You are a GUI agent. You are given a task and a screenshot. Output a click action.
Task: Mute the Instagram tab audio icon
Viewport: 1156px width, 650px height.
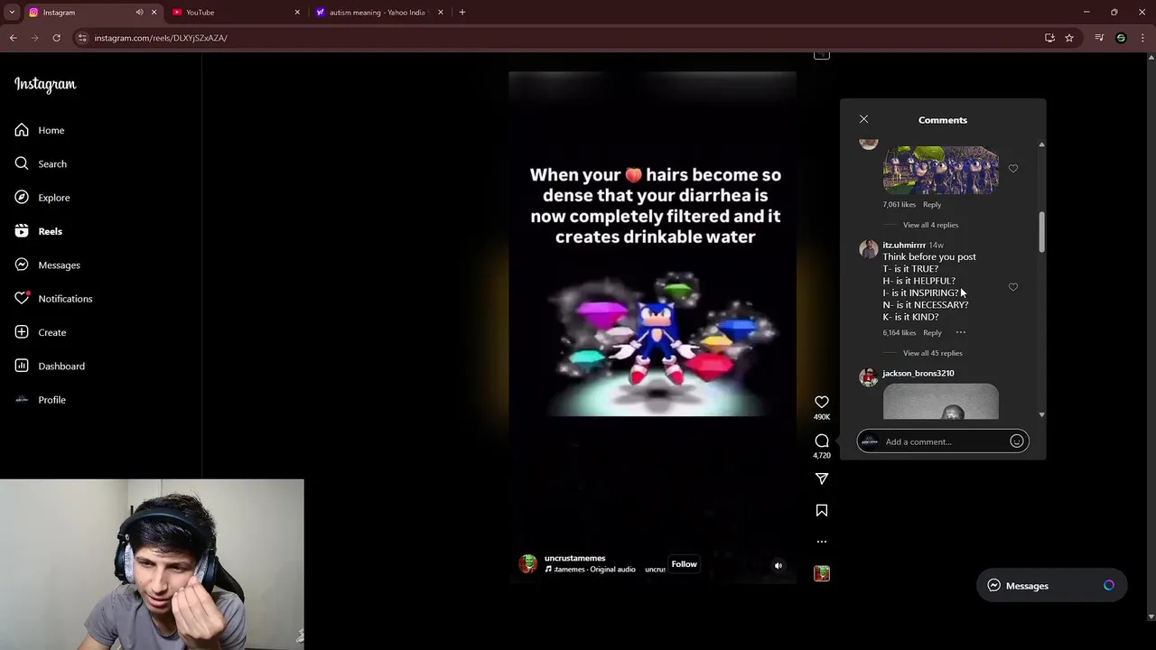tap(139, 13)
